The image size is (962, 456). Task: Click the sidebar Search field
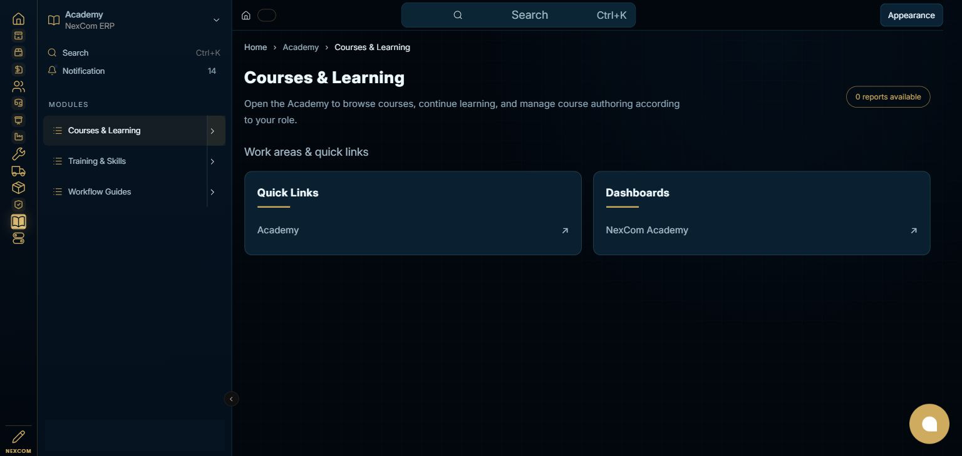(x=133, y=53)
